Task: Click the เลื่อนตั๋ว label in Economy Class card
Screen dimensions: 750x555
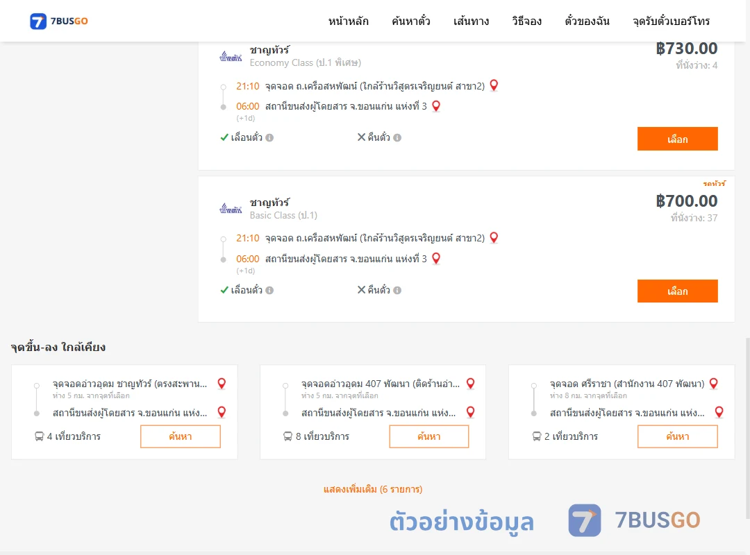Action: tap(247, 137)
